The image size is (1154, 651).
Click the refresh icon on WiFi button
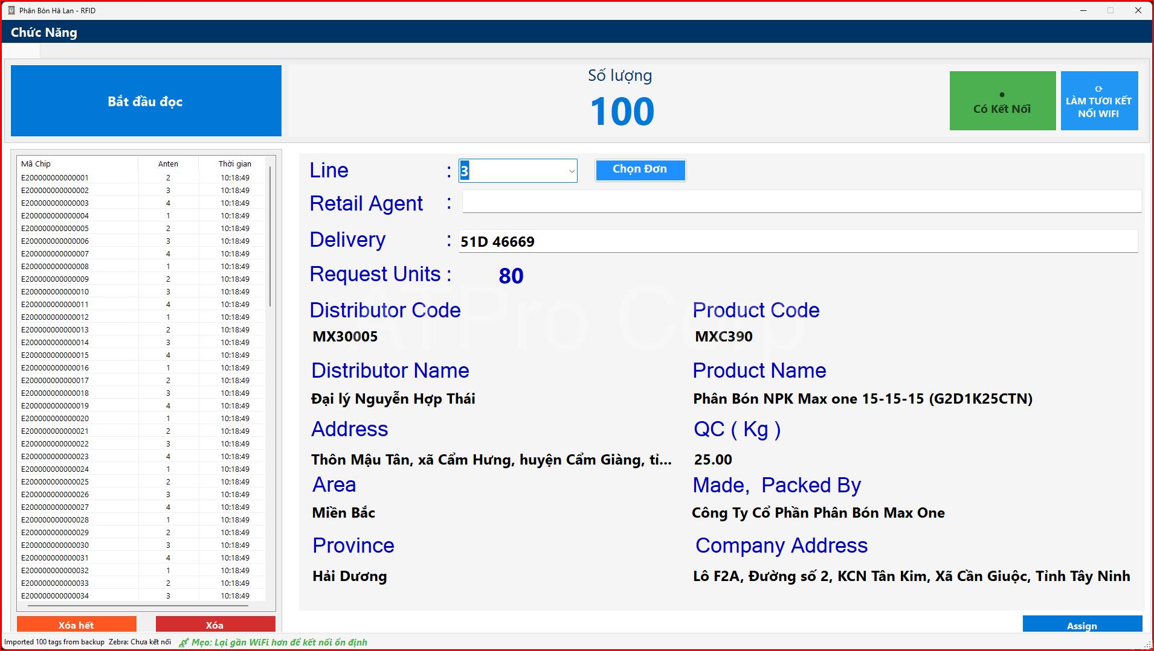point(1098,89)
